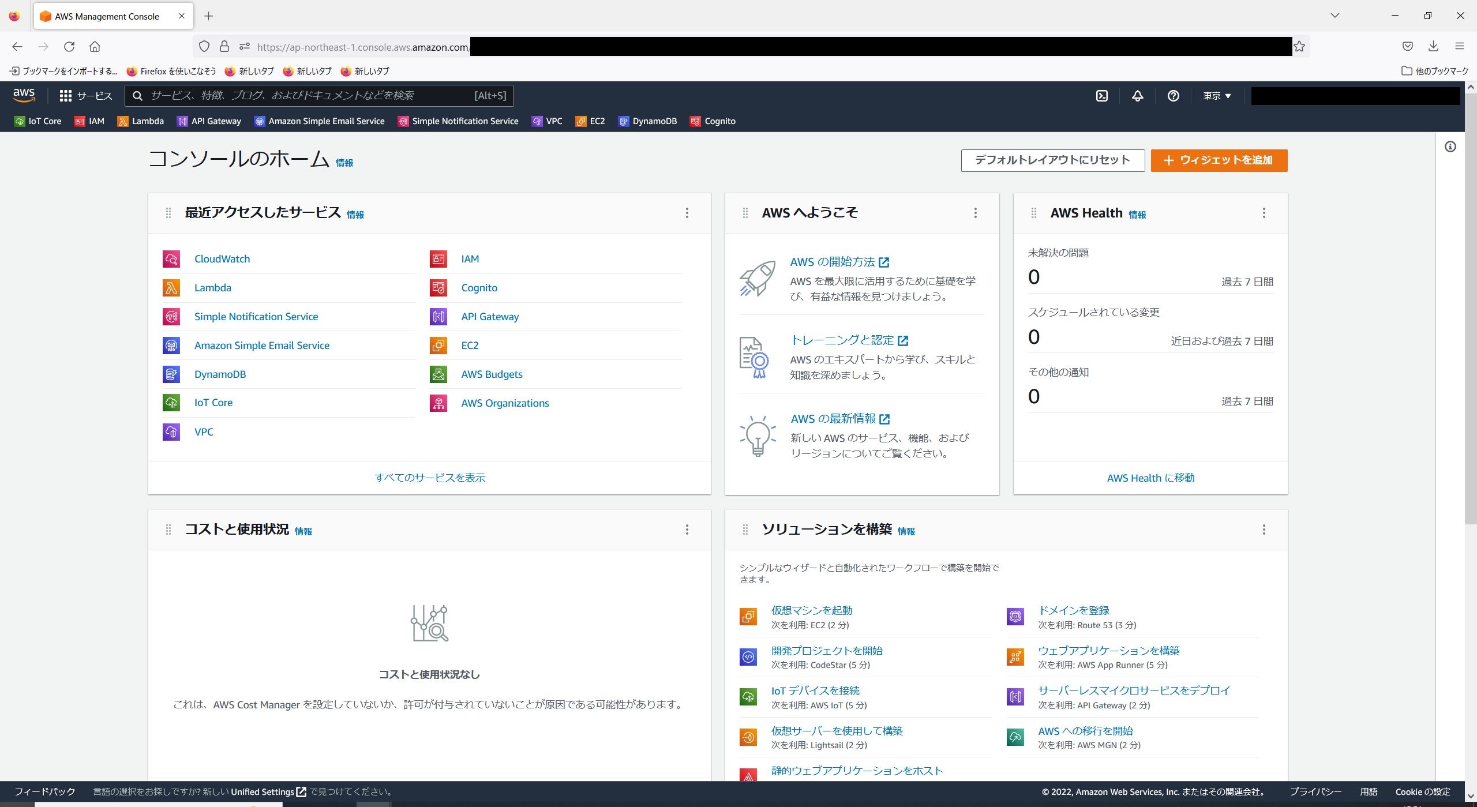Click the App Runner ウェブアプリケーション icon
This screenshot has width=1477, height=807.
pos(1015,656)
